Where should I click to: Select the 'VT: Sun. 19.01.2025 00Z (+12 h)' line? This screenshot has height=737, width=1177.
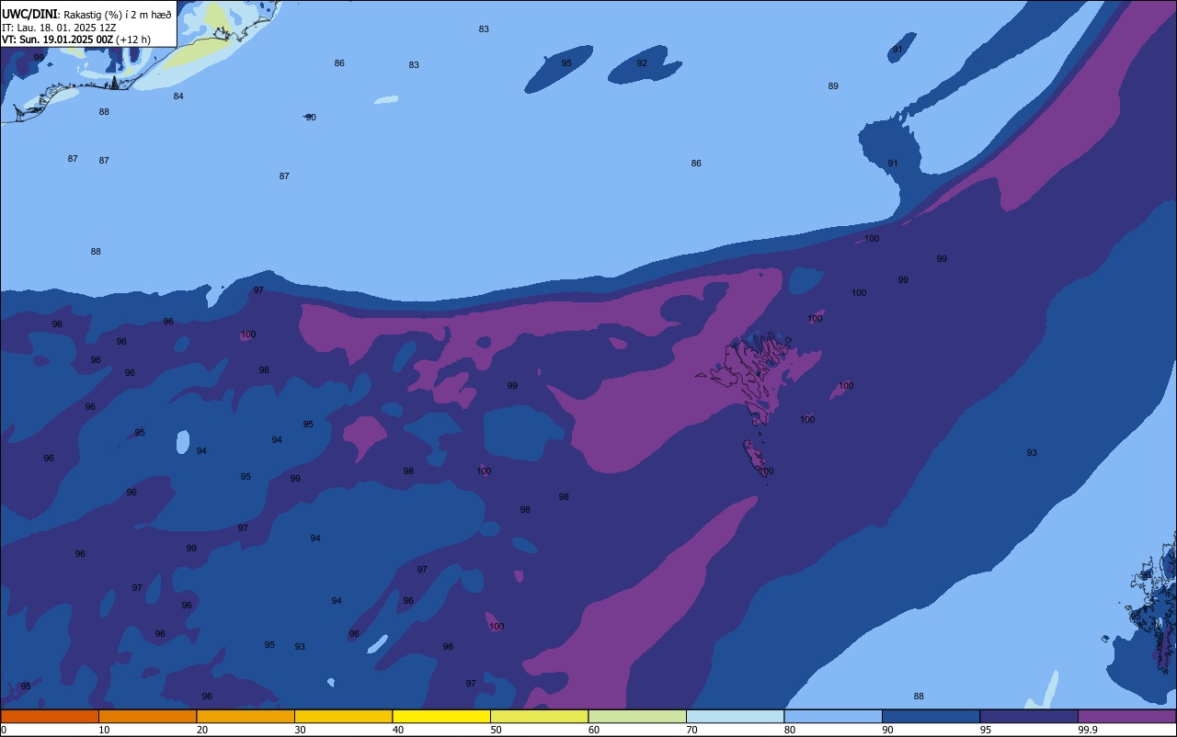pyautogui.click(x=76, y=40)
